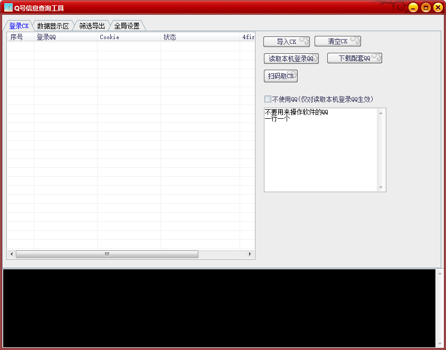This screenshot has height=350, width=446.
Task: Click the app icon in title bar
Action: [x=8, y=7]
